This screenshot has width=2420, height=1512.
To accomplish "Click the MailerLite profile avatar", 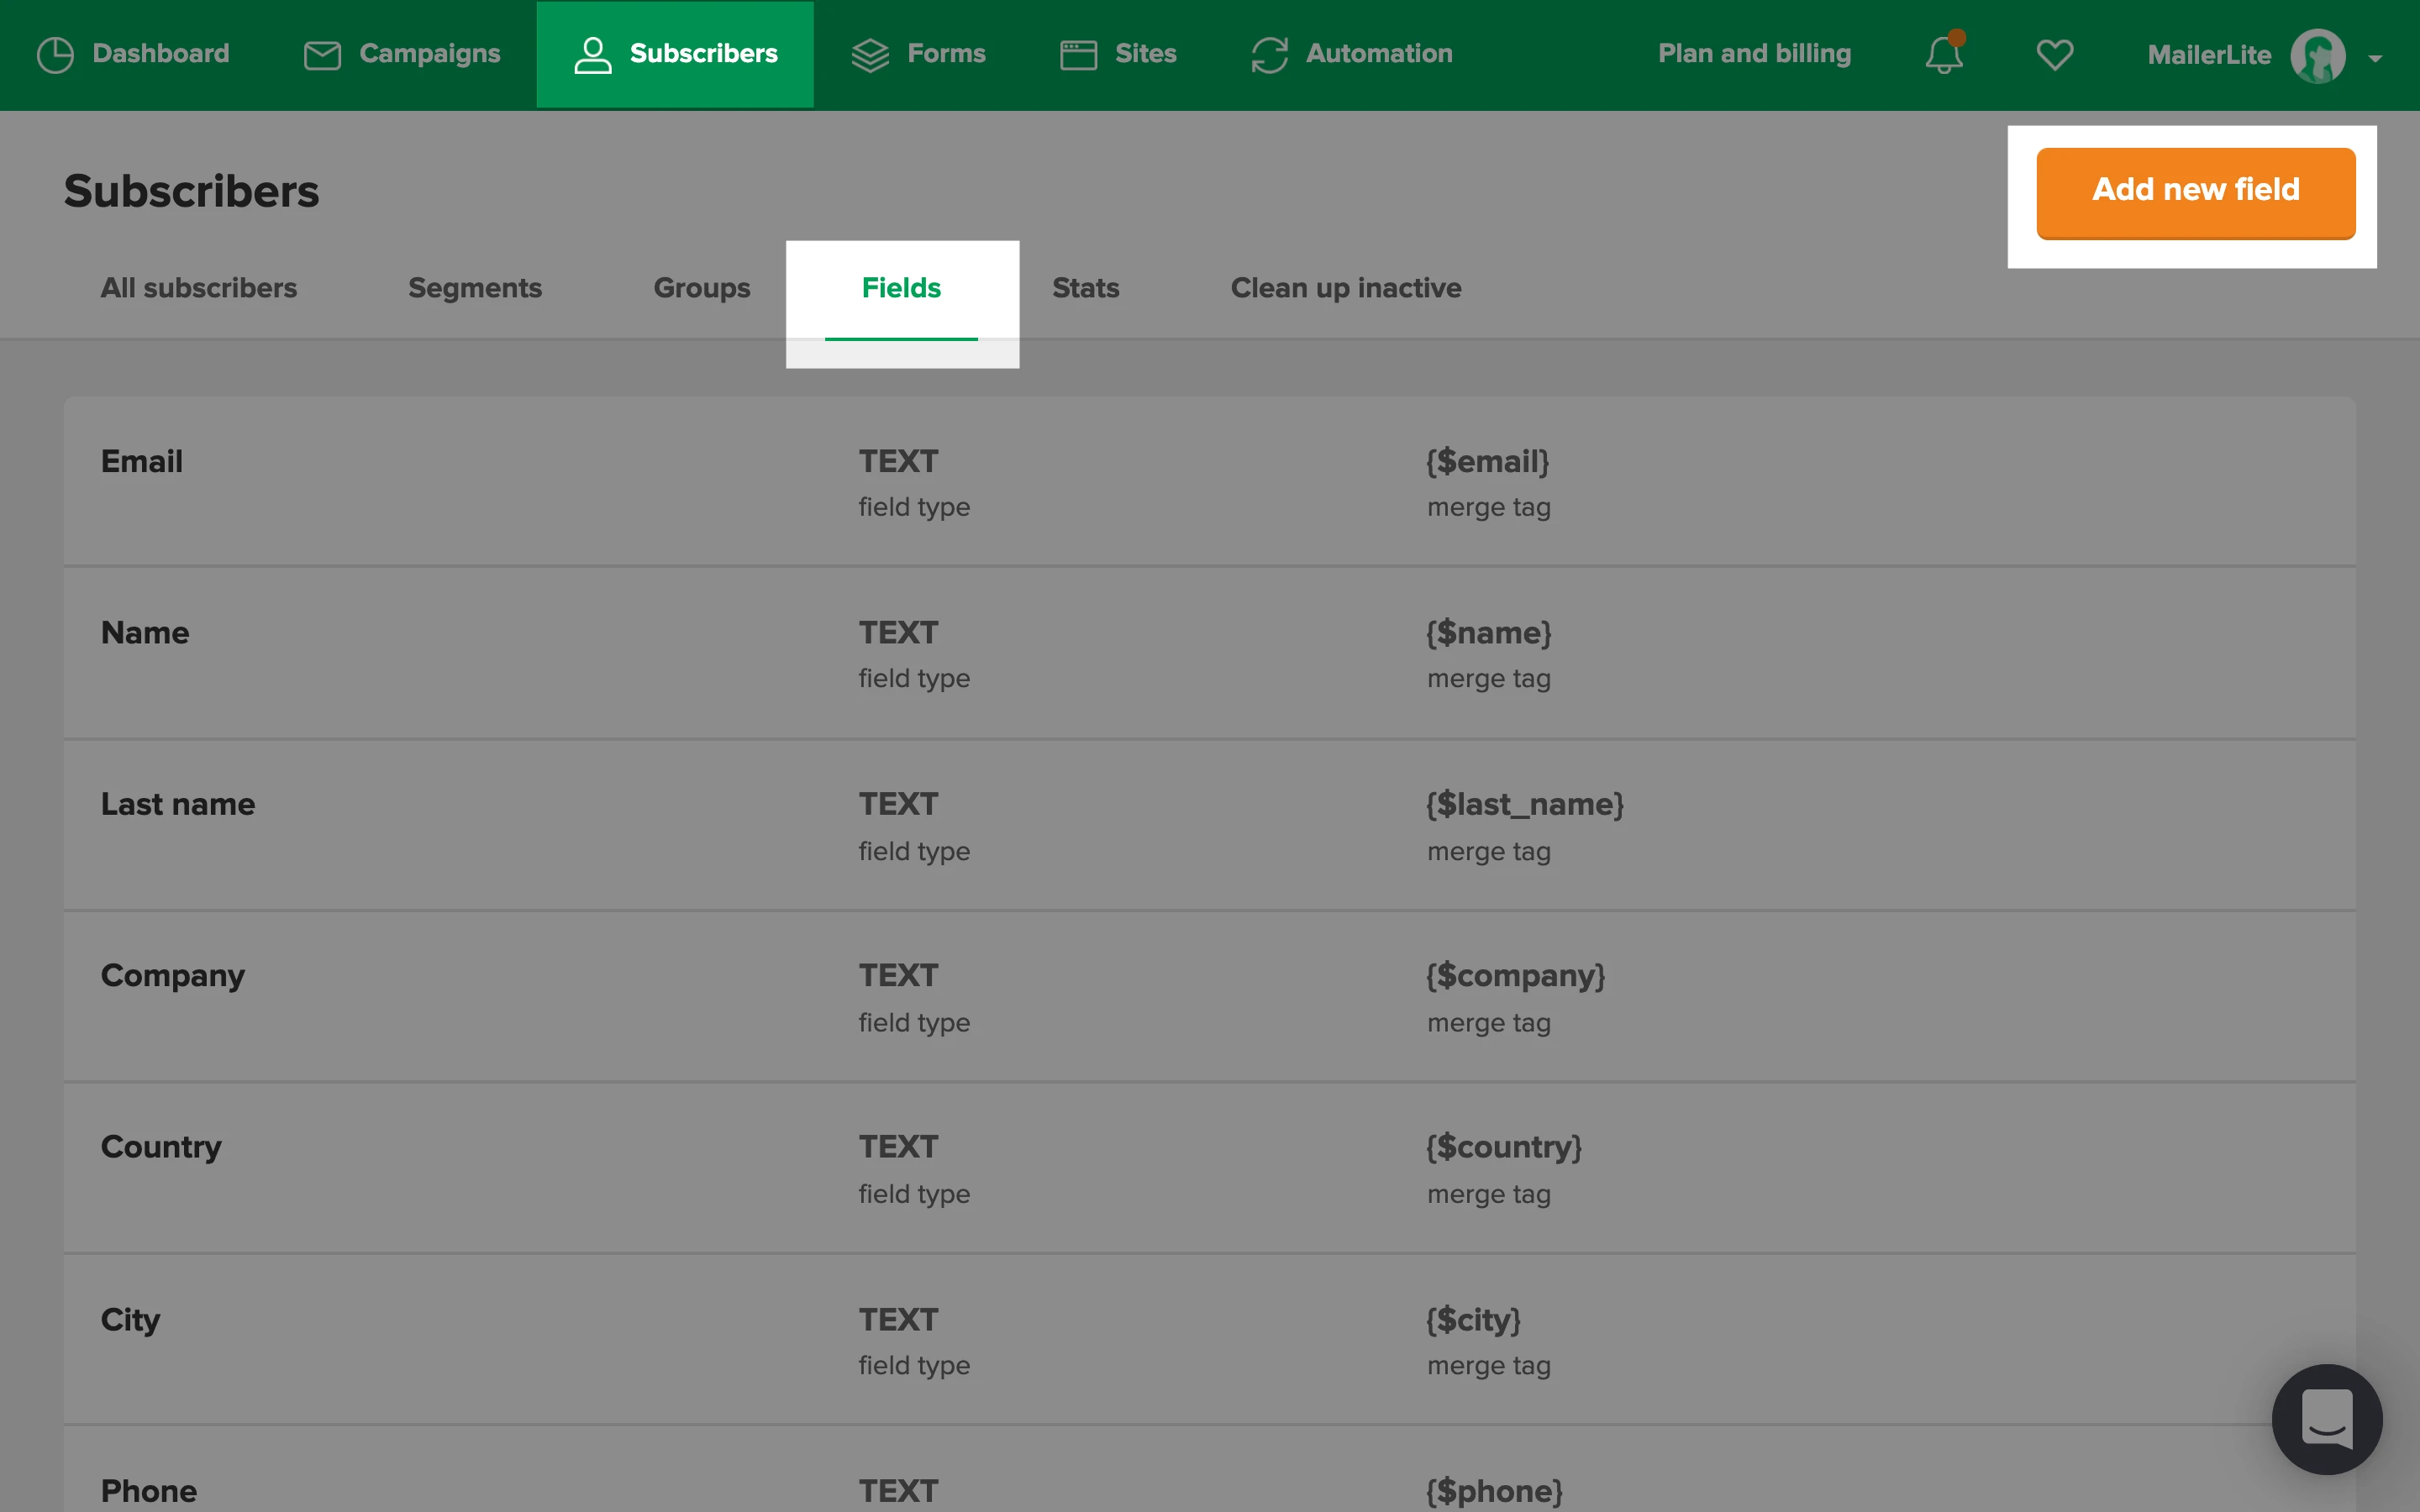I will 2317,56.
